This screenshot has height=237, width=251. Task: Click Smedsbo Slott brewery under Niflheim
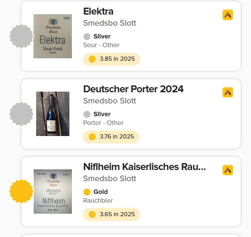click(110, 179)
